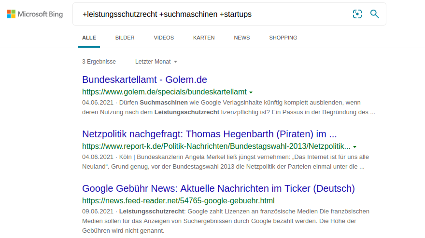Open Bundeskartellamt - Golem.de result
Viewport: 425px width, 238px height.
tap(144, 79)
